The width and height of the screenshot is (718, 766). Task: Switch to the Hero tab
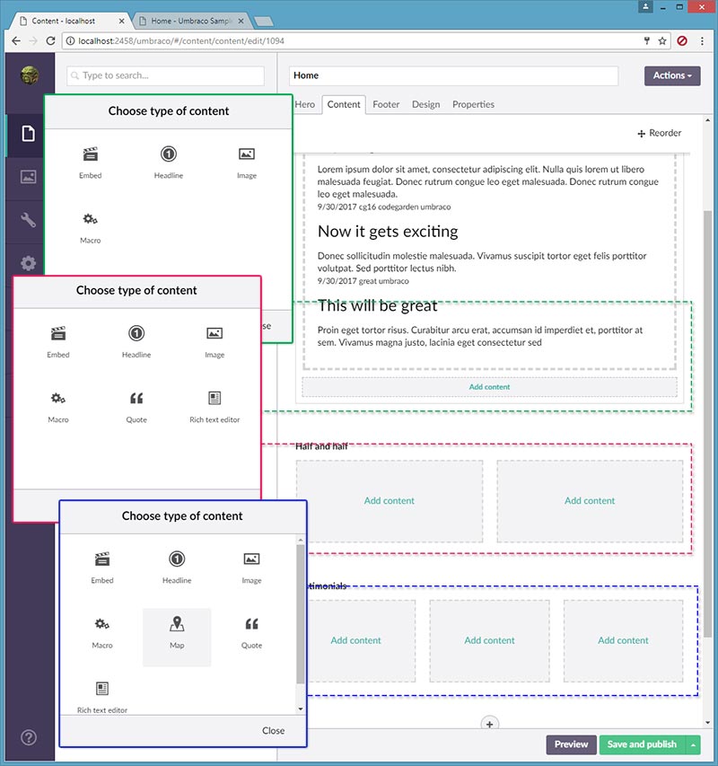(304, 104)
